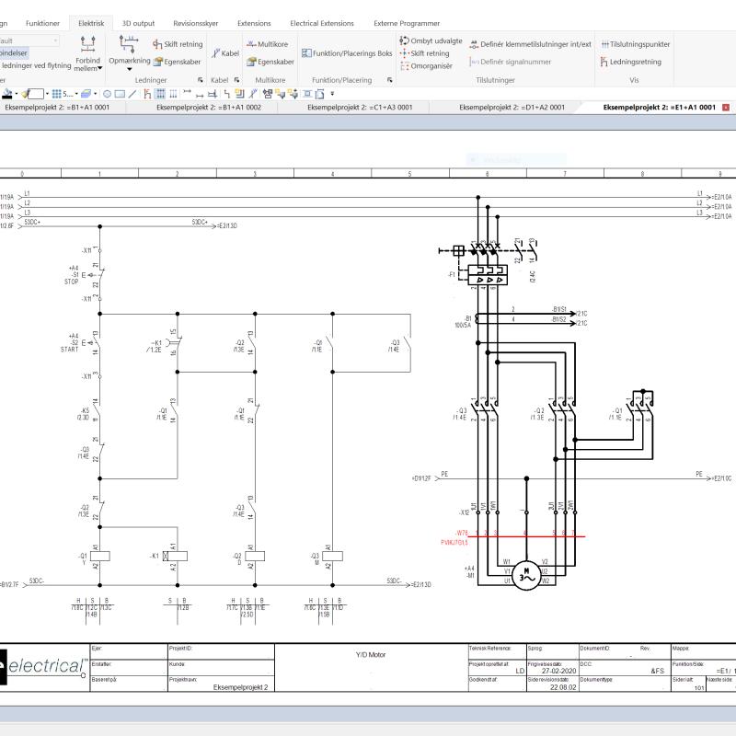The image size is (736, 736).
Task: Click the motor M1 symbol
Action: pyautogui.click(x=526, y=576)
